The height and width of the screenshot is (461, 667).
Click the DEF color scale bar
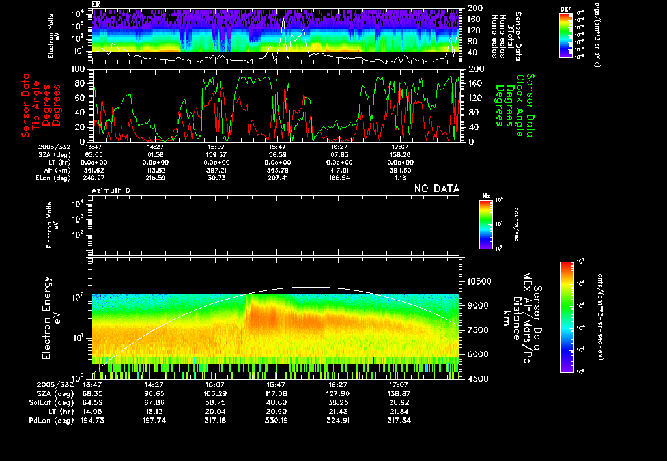pyautogui.click(x=566, y=36)
